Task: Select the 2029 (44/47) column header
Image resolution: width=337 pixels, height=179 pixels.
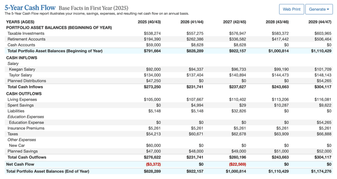Action: (320, 22)
